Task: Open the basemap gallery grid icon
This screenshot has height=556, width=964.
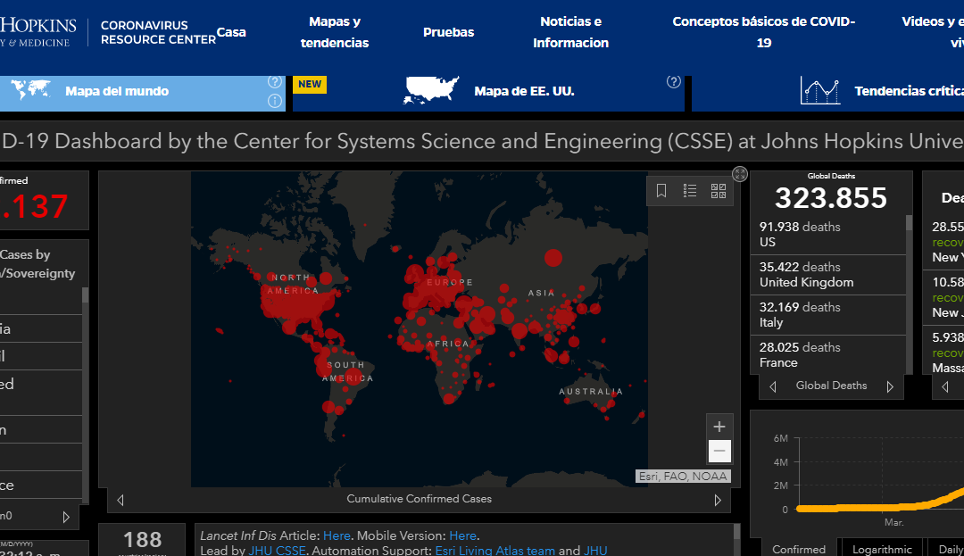Action: tap(718, 190)
